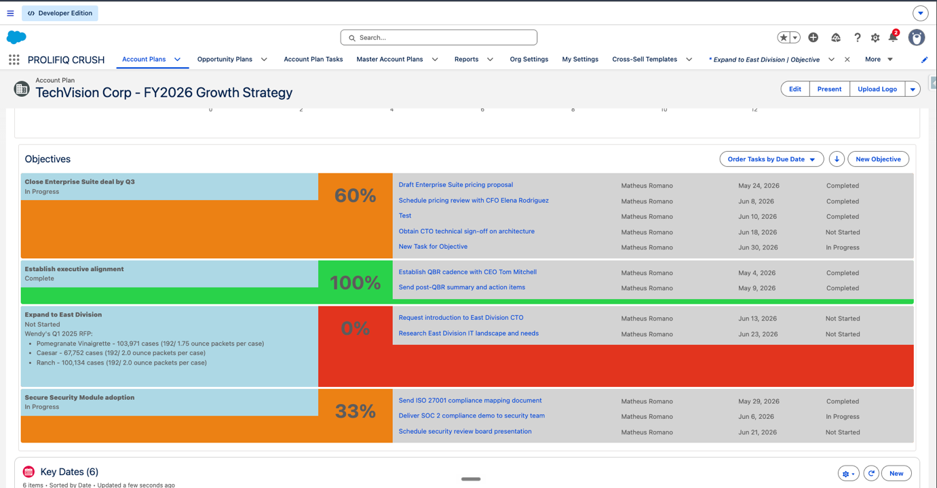Open the hamburger menu icon
937x488 pixels.
click(x=10, y=13)
